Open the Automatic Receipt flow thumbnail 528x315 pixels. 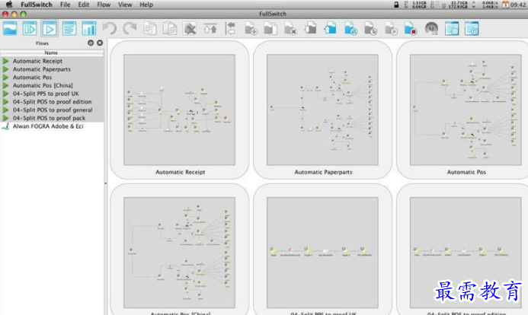click(x=180, y=110)
